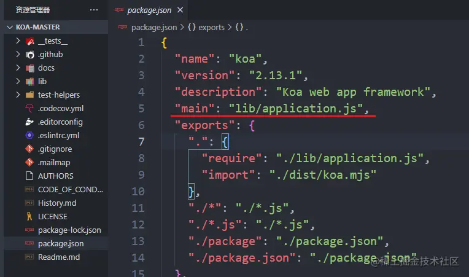This screenshot has width=469, height=277.
Task: Click the npm icon in package.json tab
Action: click(119, 10)
